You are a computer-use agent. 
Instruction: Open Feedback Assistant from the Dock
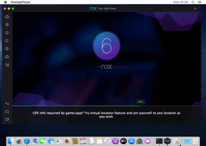[x=148, y=141]
